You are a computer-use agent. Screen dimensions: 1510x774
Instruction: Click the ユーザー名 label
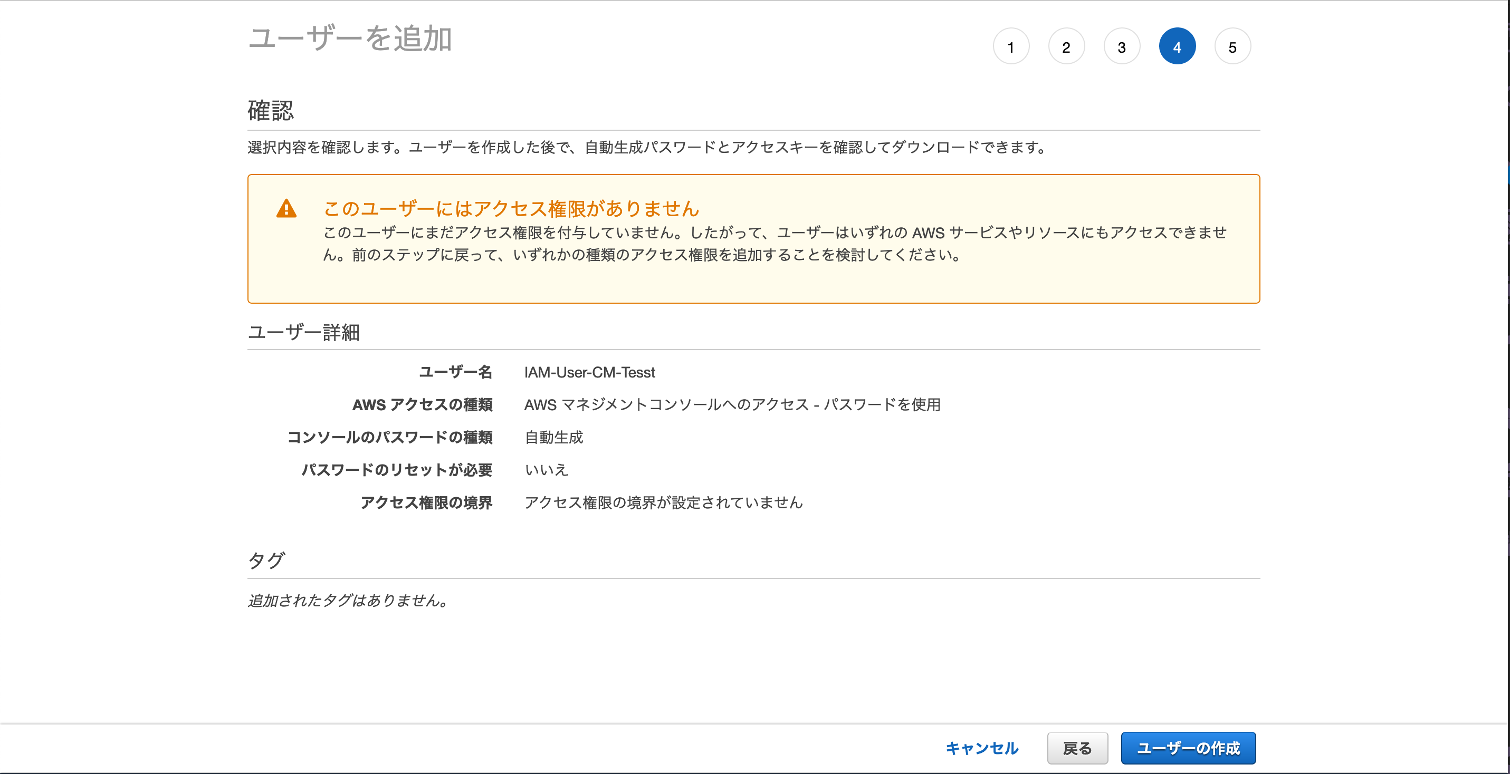click(455, 372)
